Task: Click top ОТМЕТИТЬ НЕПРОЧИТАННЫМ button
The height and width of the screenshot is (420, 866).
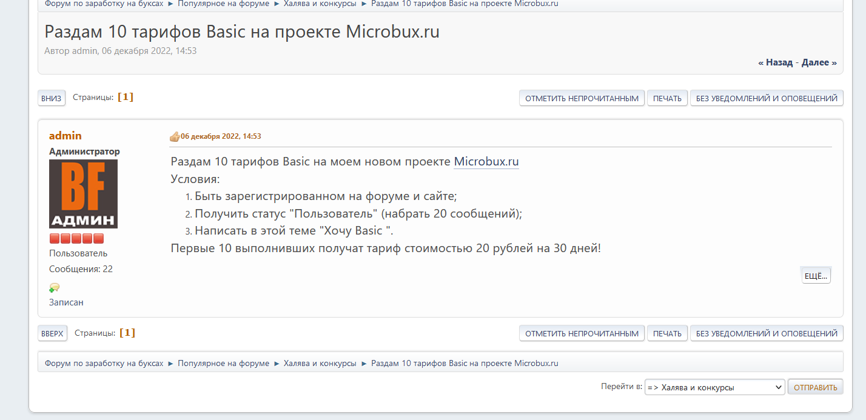Action: pyautogui.click(x=582, y=98)
